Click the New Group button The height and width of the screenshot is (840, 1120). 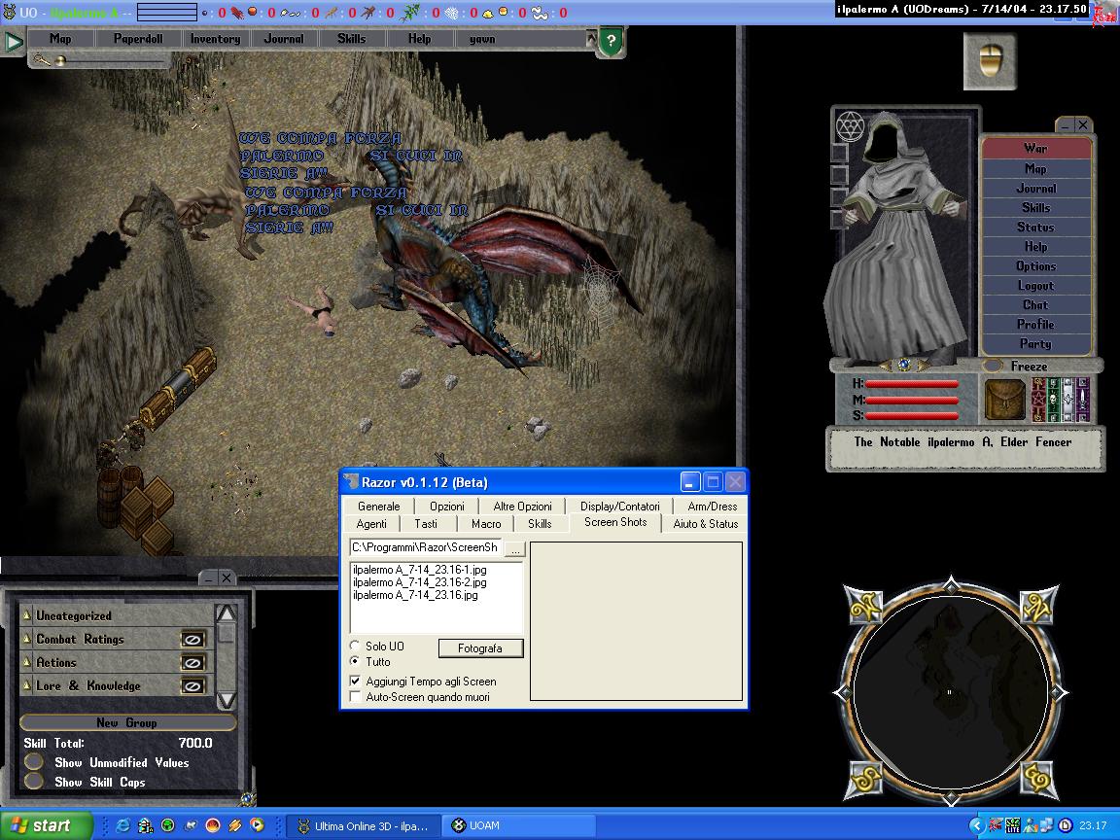point(127,722)
